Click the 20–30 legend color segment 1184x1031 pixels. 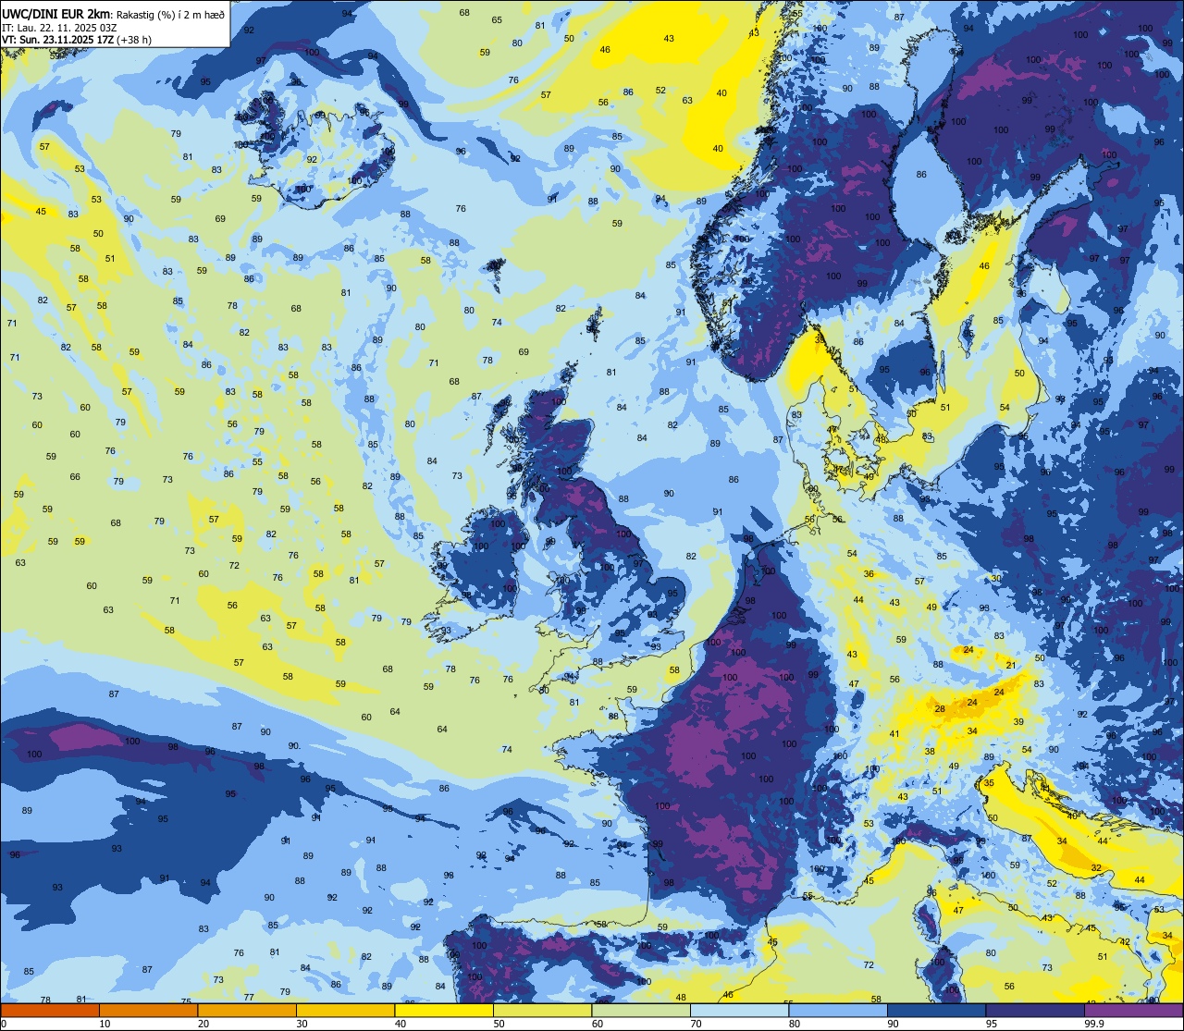point(247,1010)
